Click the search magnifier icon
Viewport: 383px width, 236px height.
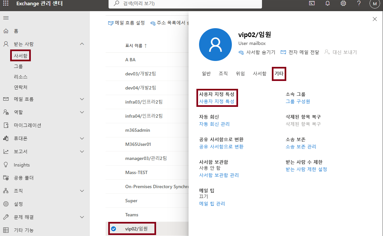116,3
